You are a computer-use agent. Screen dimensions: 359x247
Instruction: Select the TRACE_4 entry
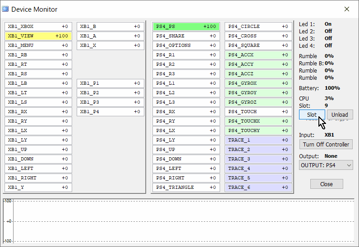pyautogui.click(x=258, y=169)
